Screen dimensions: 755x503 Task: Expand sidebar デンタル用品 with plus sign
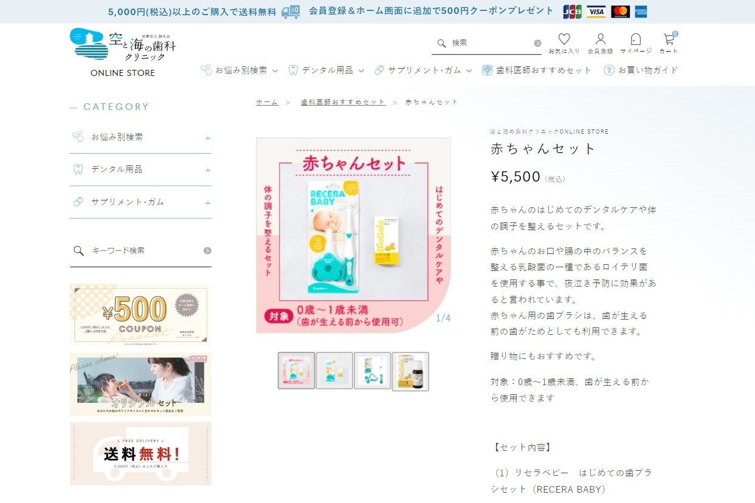pyautogui.click(x=208, y=170)
